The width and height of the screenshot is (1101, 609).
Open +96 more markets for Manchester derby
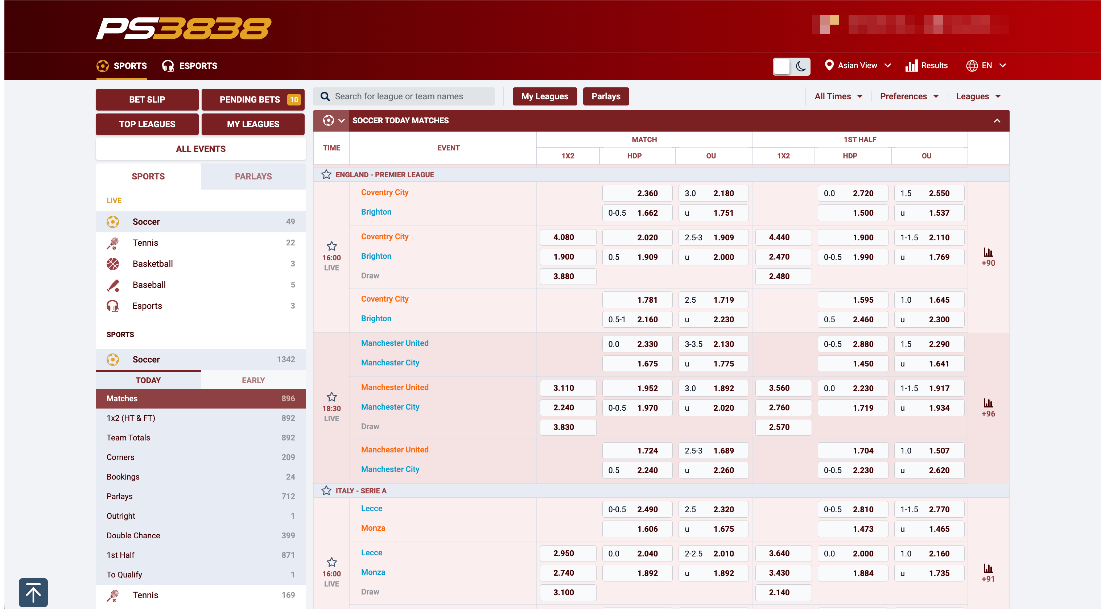point(988,408)
